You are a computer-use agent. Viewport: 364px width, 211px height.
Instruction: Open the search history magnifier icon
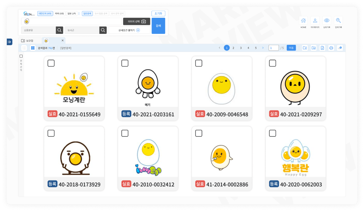pyautogui.click(x=338, y=21)
